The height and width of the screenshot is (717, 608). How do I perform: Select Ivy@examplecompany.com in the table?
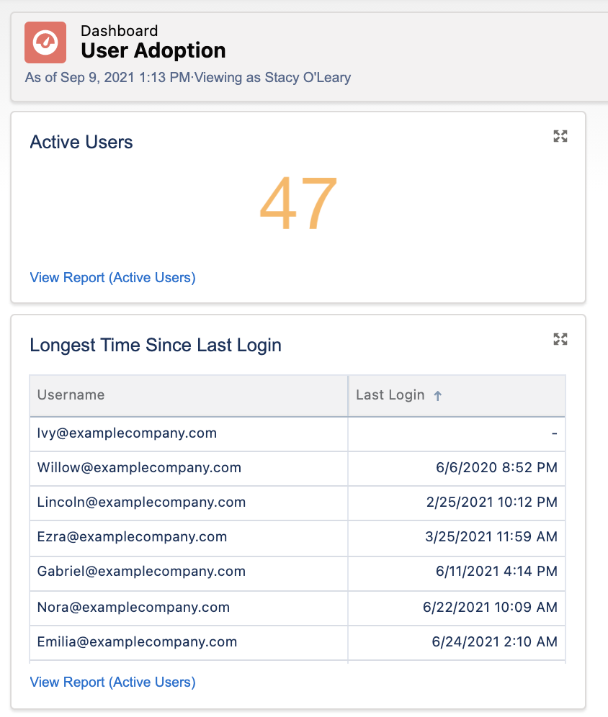pyautogui.click(x=127, y=433)
